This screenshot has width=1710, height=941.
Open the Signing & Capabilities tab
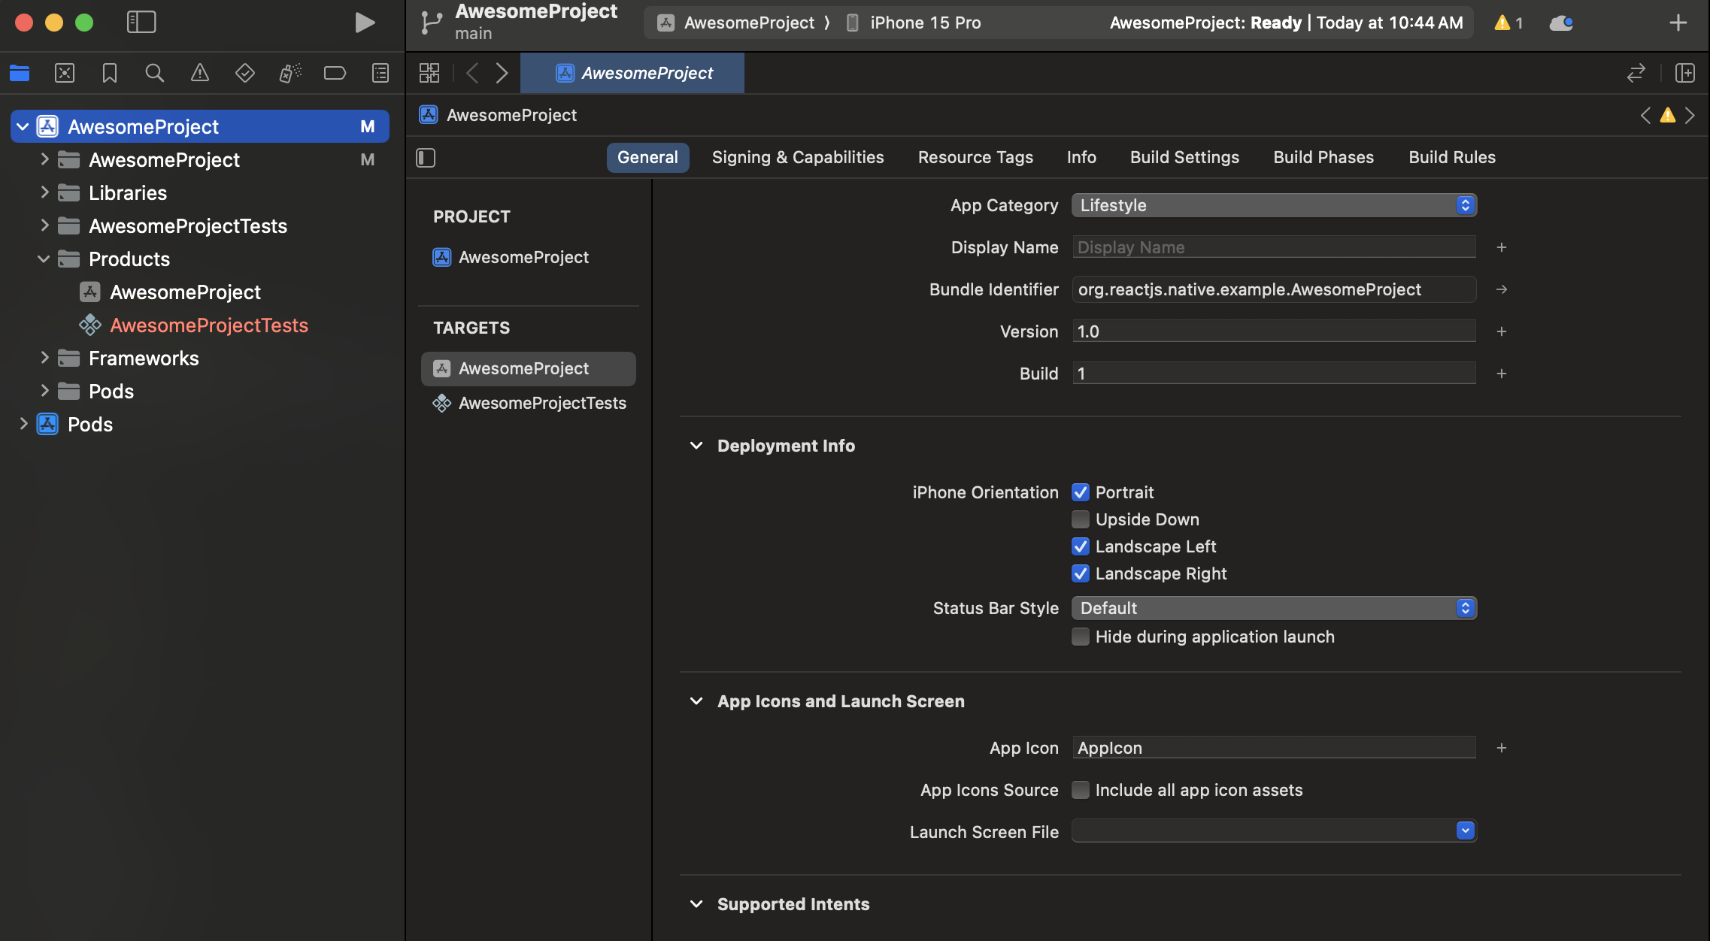tap(798, 157)
